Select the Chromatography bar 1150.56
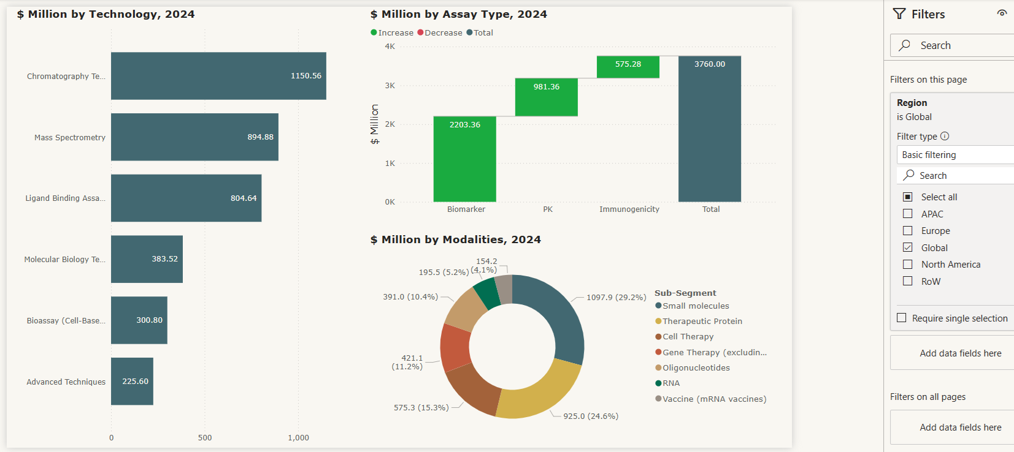 (x=218, y=76)
